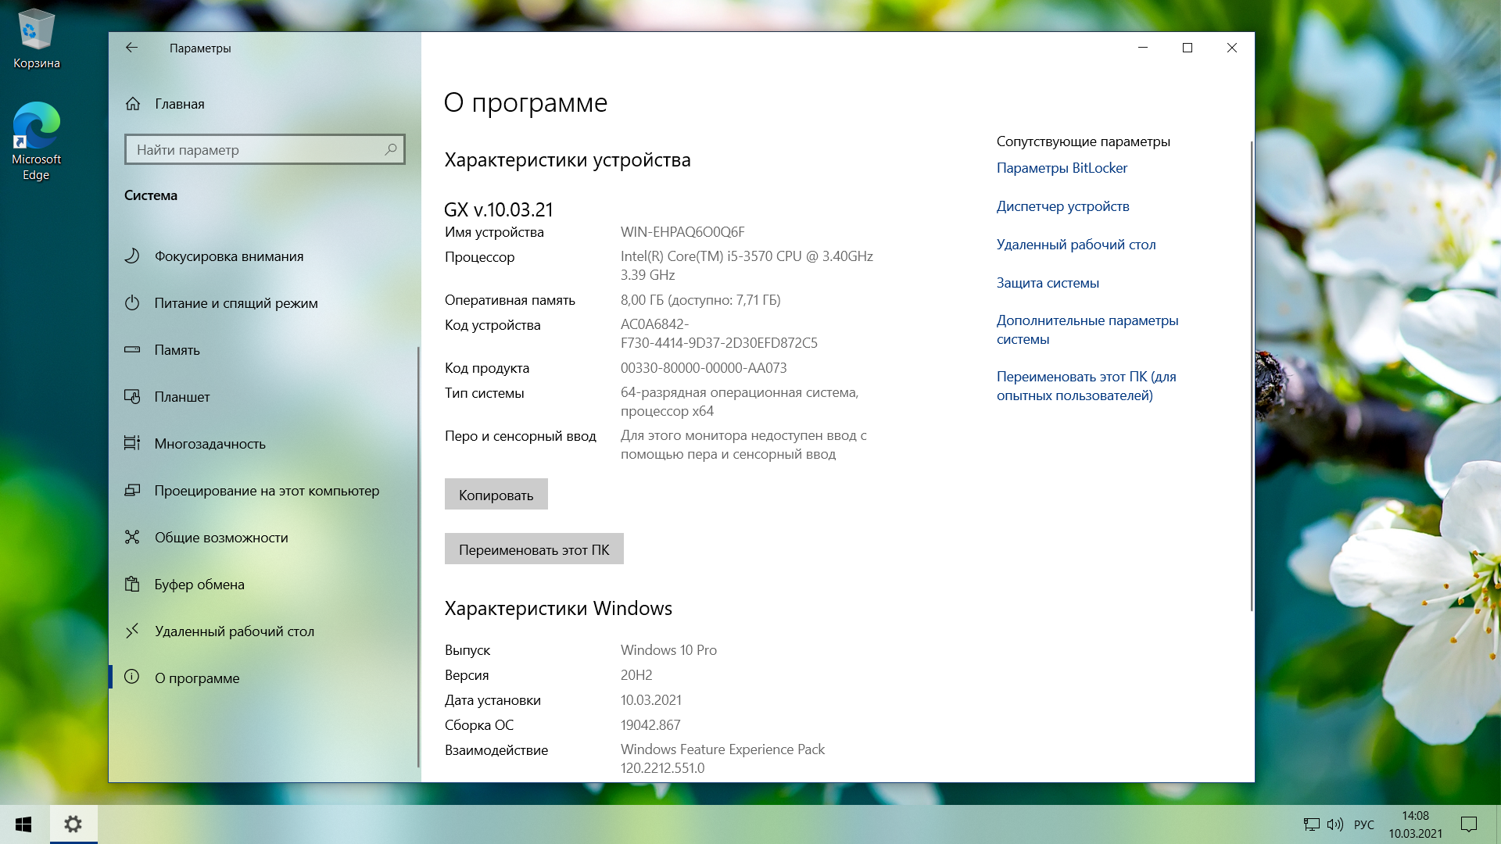Click the Общие возможности icon
The height and width of the screenshot is (844, 1501).
click(132, 537)
